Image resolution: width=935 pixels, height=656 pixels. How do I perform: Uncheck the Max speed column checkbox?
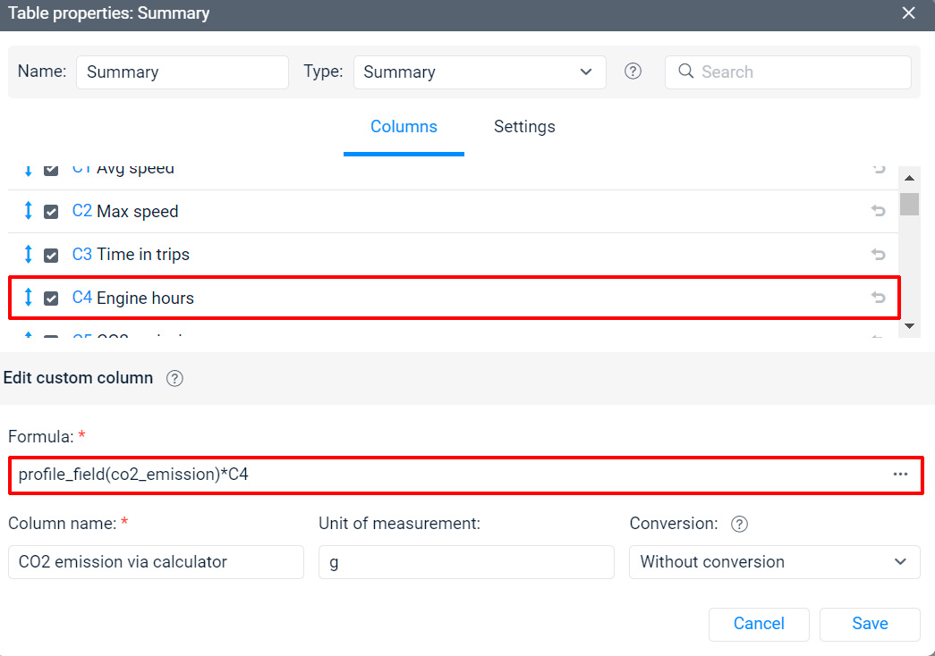click(x=52, y=212)
